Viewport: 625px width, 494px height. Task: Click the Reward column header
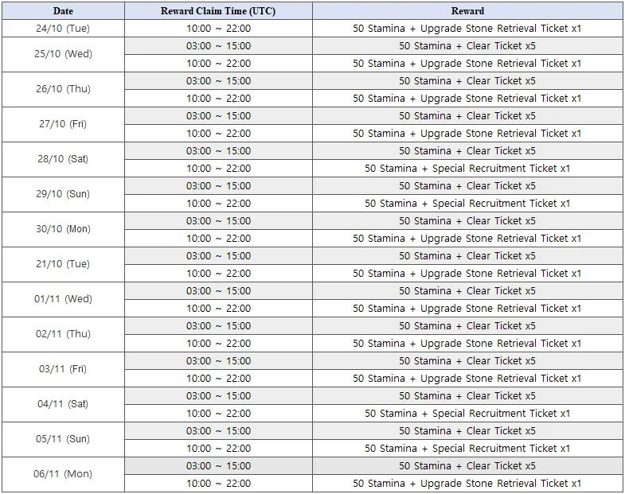click(x=467, y=11)
